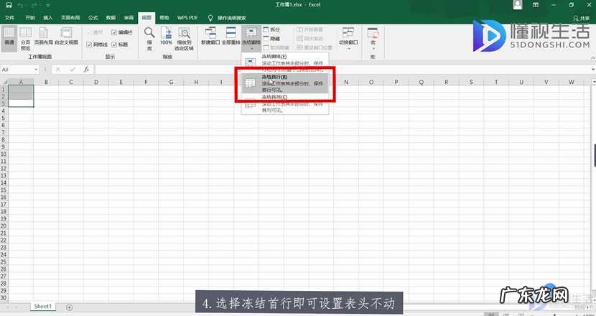This screenshot has width=596, height=316.
Task: Select the Sheet1 worksheet tab
Action: (x=42, y=307)
